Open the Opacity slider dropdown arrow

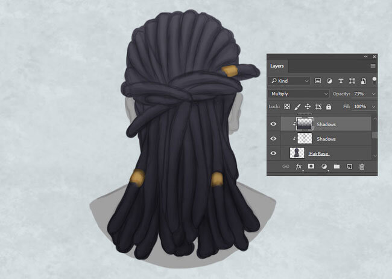click(x=373, y=94)
